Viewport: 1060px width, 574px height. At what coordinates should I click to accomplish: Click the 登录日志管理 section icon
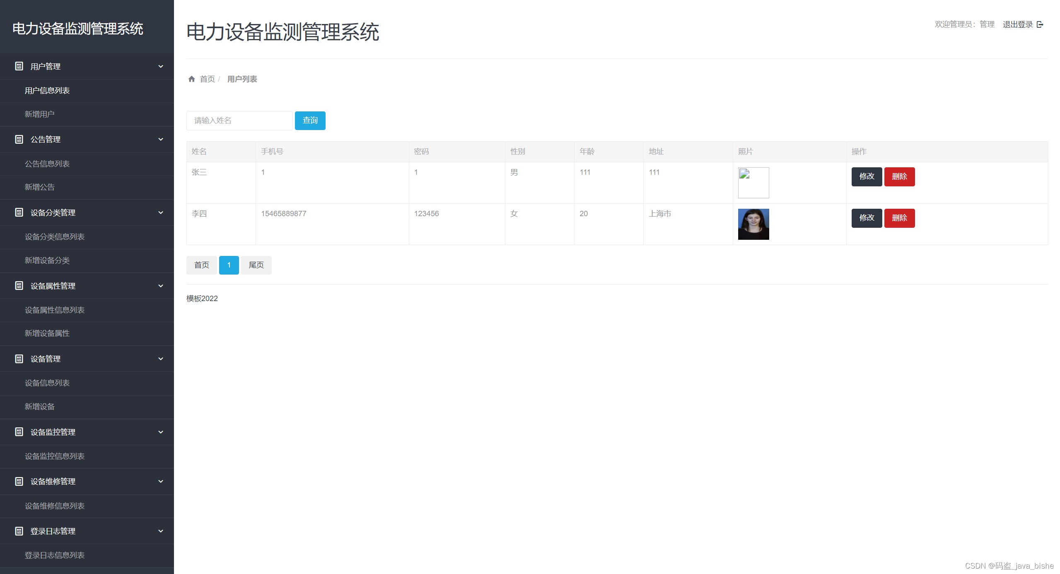click(19, 531)
